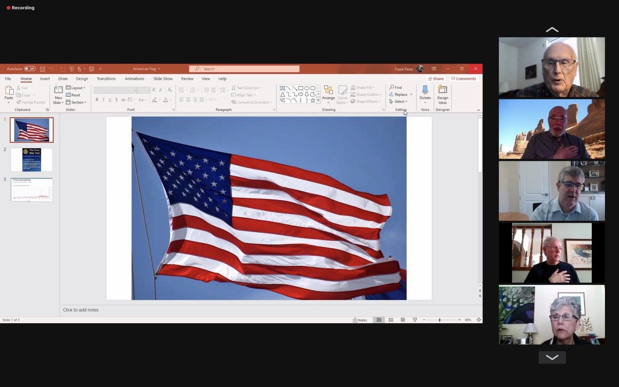Image resolution: width=619 pixels, height=387 pixels.
Task: Start Slide Show from status bar
Action: pyautogui.click(x=414, y=320)
